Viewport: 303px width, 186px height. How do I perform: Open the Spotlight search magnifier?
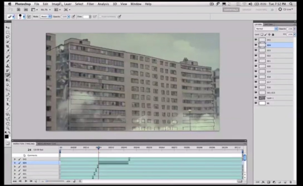291,4
